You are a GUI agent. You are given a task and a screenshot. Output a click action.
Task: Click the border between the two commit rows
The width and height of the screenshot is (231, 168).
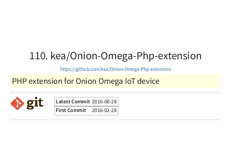pos(87,106)
